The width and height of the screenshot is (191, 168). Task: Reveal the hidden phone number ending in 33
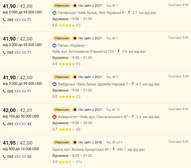20,157
